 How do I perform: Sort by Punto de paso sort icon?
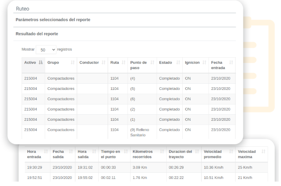tap(152, 63)
